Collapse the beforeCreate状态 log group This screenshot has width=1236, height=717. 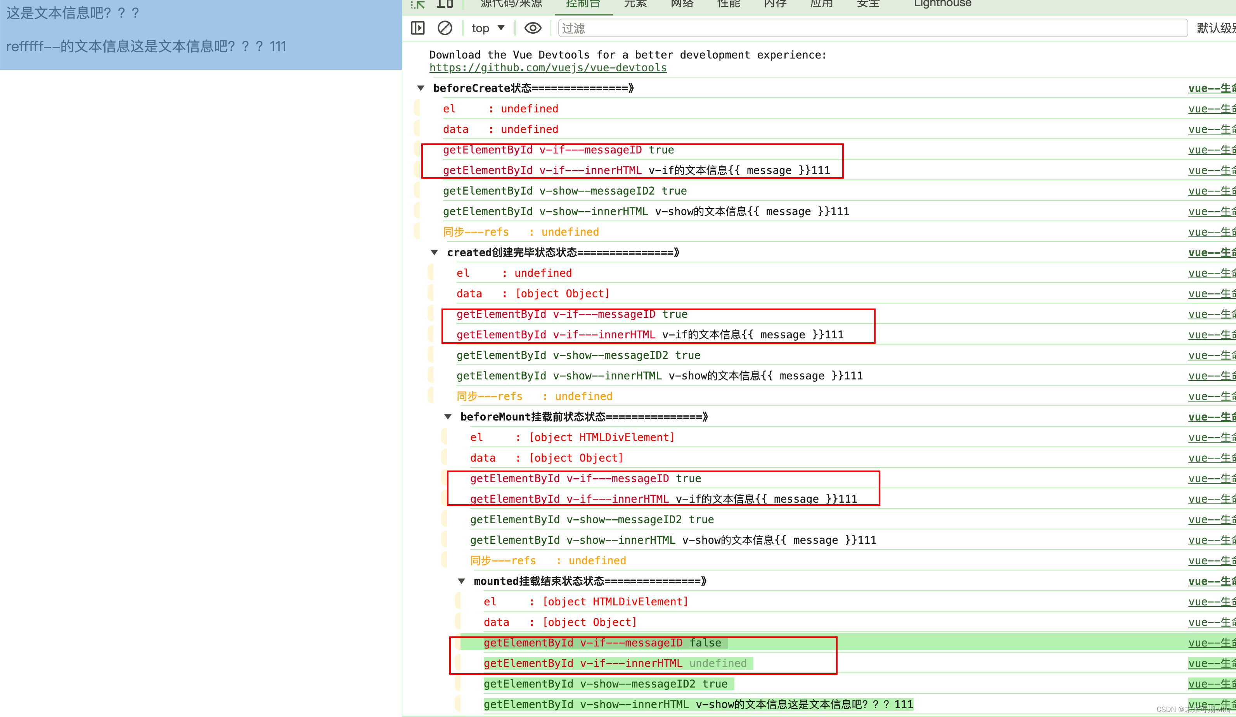420,88
